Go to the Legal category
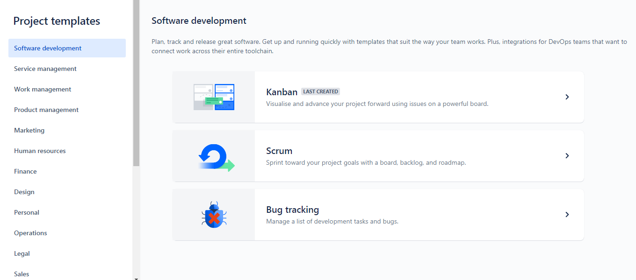Viewport: 636px width, 280px height. [67, 253]
